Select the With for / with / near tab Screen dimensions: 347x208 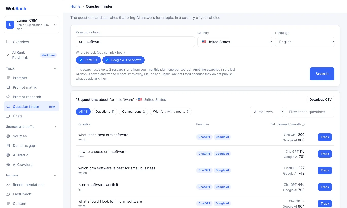point(171,112)
